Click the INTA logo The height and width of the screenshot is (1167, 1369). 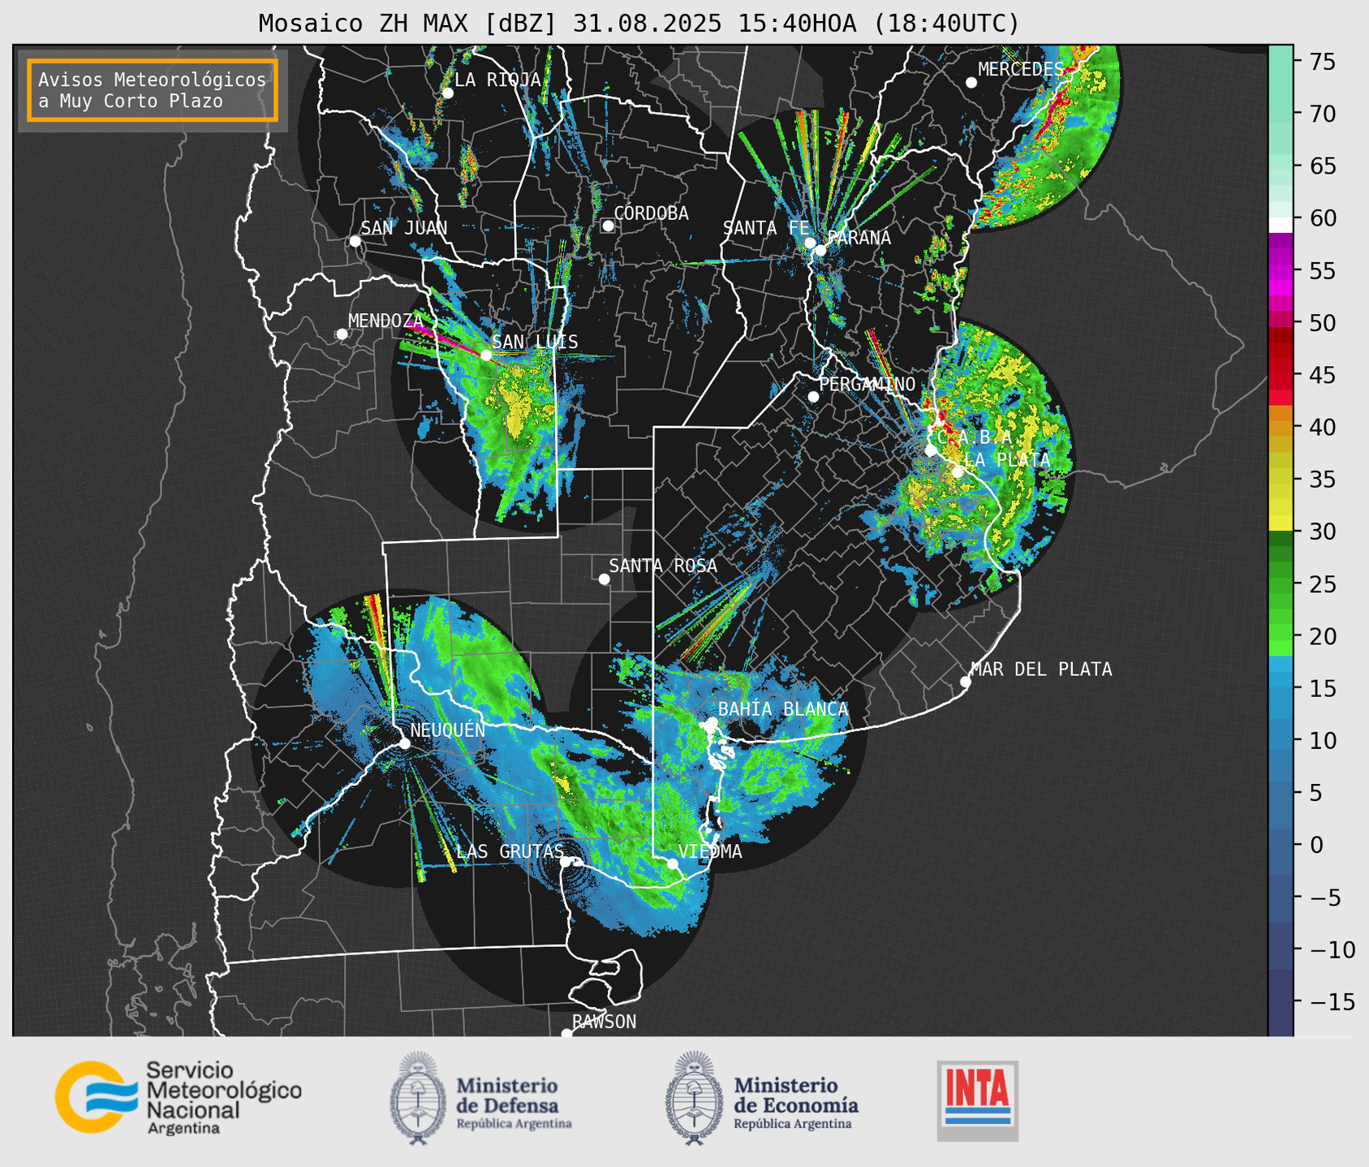pyautogui.click(x=978, y=1100)
